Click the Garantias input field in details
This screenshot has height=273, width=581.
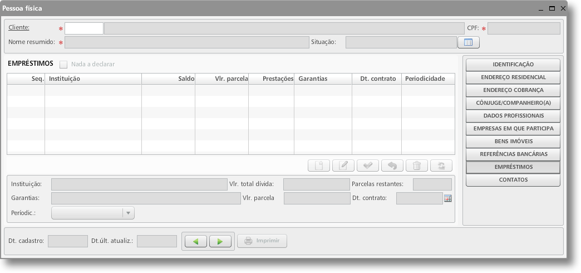[146, 198]
